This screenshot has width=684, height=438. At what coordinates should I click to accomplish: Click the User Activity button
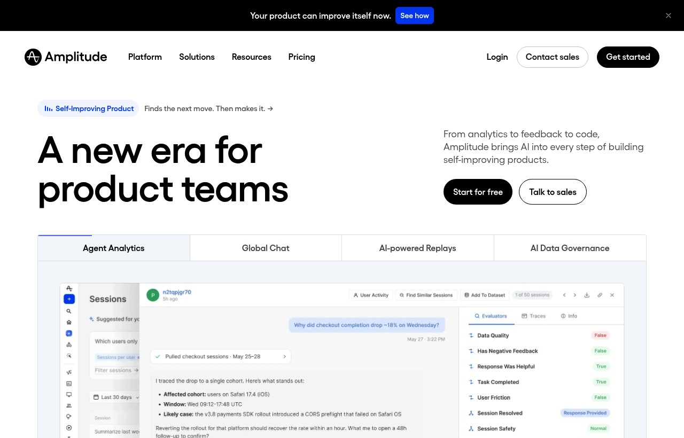pos(371,295)
